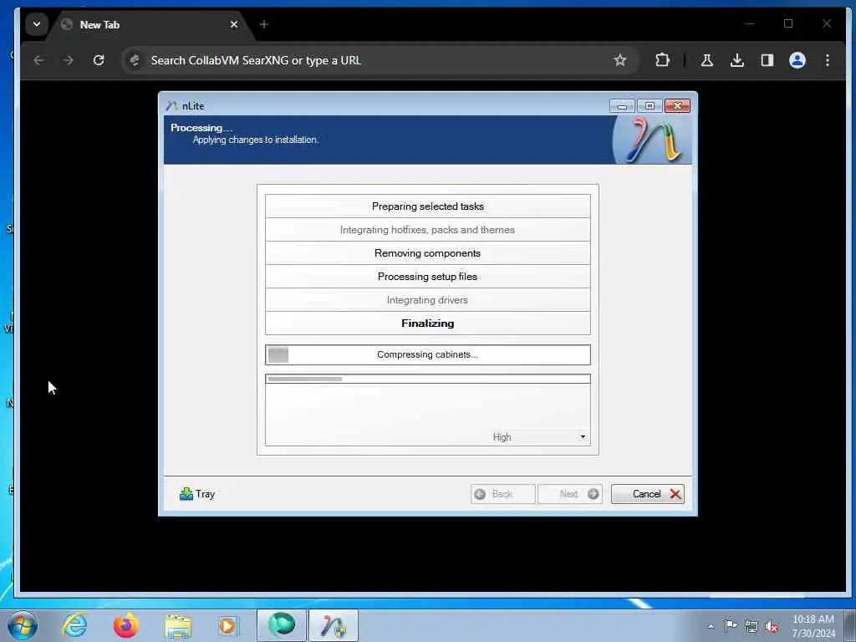Switch to nLite taskbar button
Viewport: 856px width, 642px height.
coord(334,625)
